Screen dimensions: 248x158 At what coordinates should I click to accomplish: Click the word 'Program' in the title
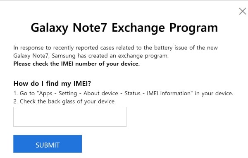coord(193,28)
